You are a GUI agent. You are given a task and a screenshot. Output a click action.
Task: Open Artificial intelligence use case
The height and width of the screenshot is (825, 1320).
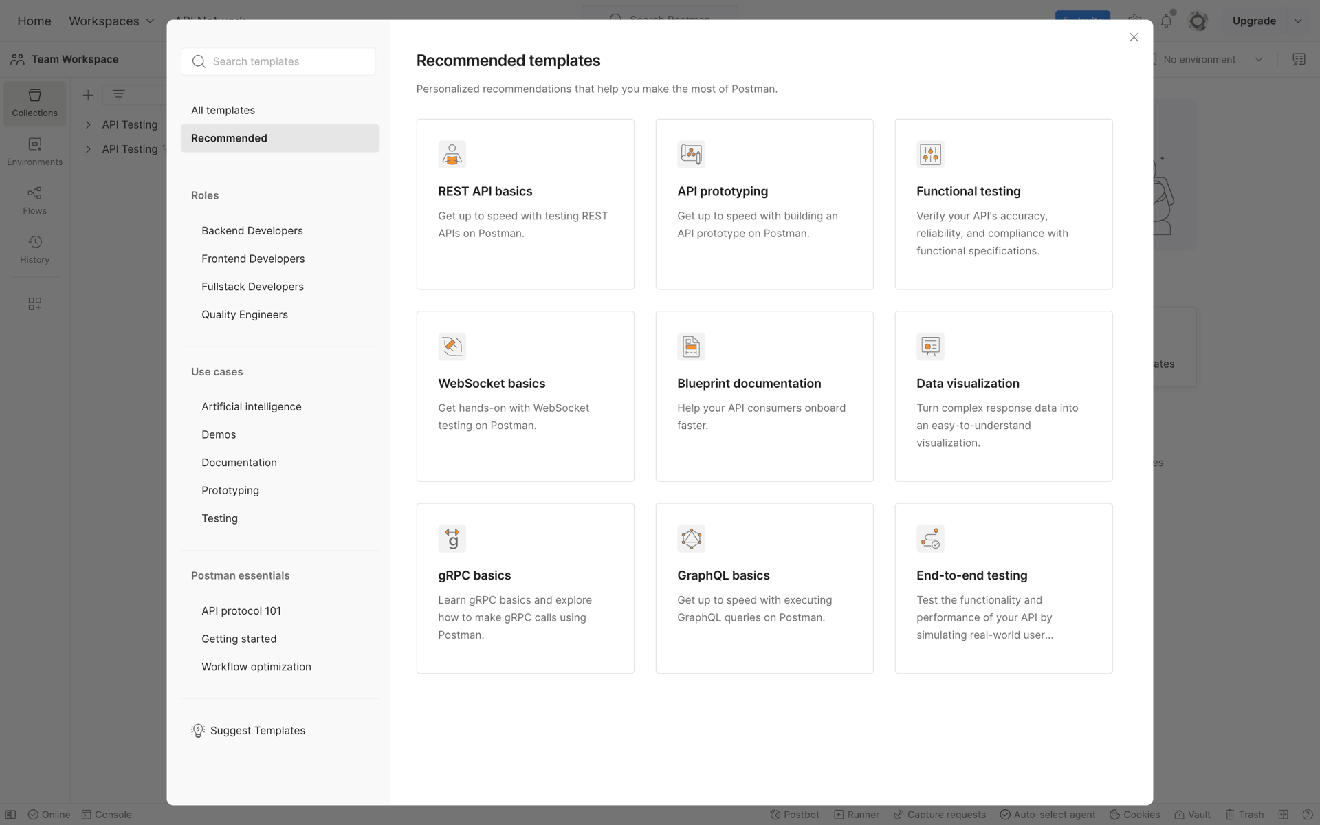(252, 406)
